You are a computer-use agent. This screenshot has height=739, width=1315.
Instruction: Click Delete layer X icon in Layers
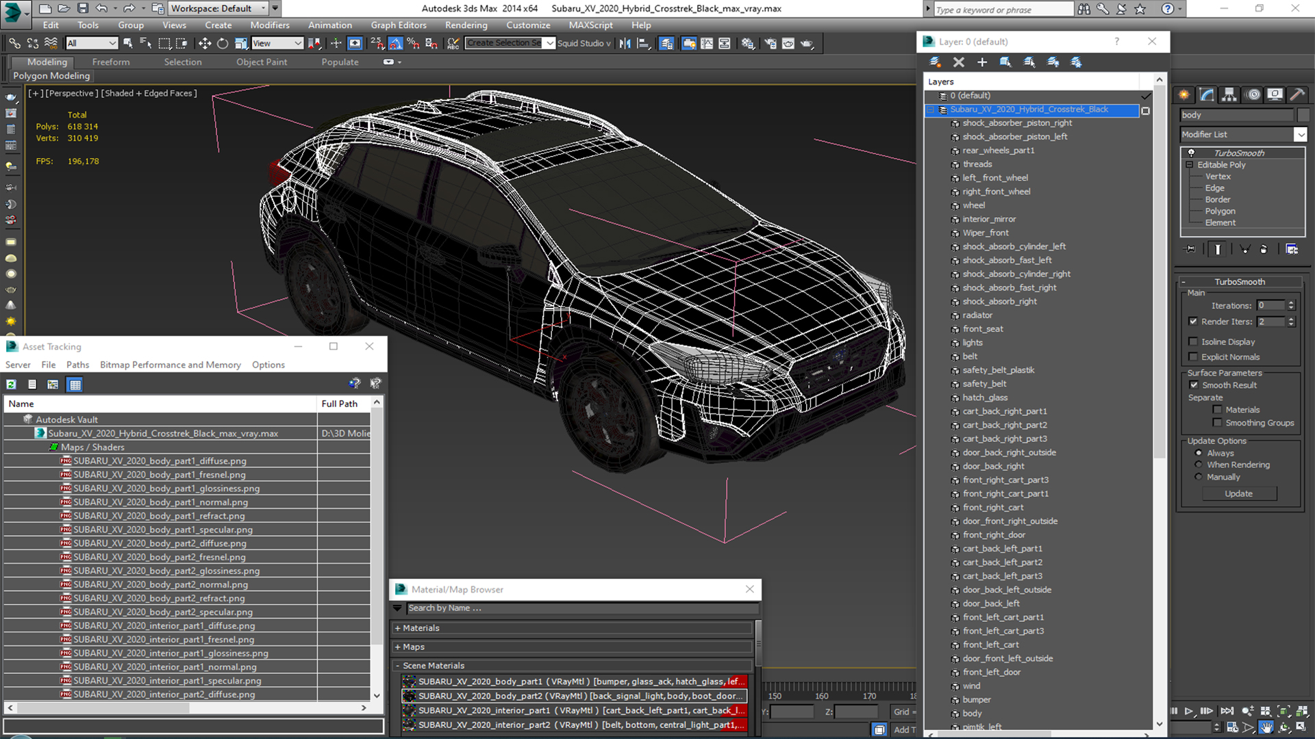959,62
